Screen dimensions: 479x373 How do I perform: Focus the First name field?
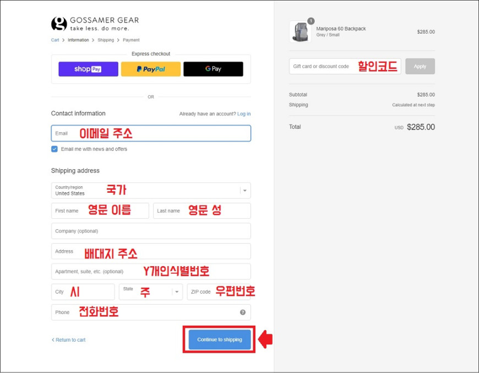tap(100, 210)
